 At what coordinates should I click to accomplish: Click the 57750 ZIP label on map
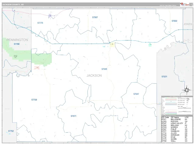[x=34, y=100]
